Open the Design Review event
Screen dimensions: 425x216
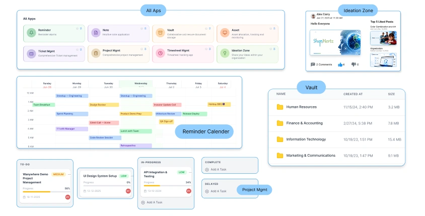coord(104,105)
